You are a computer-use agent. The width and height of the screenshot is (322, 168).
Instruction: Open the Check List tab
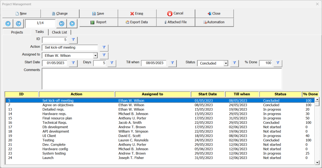pyautogui.click(x=59, y=32)
